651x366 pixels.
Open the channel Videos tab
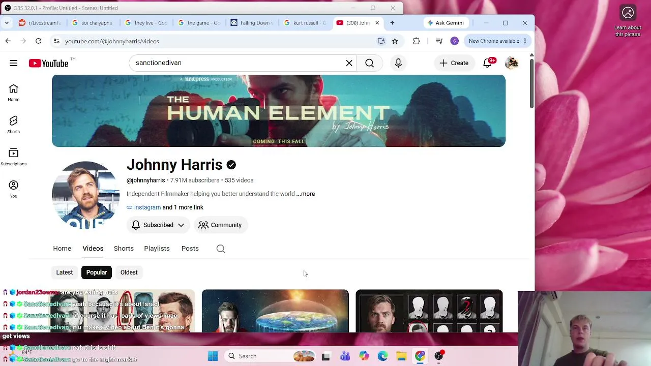(x=93, y=249)
